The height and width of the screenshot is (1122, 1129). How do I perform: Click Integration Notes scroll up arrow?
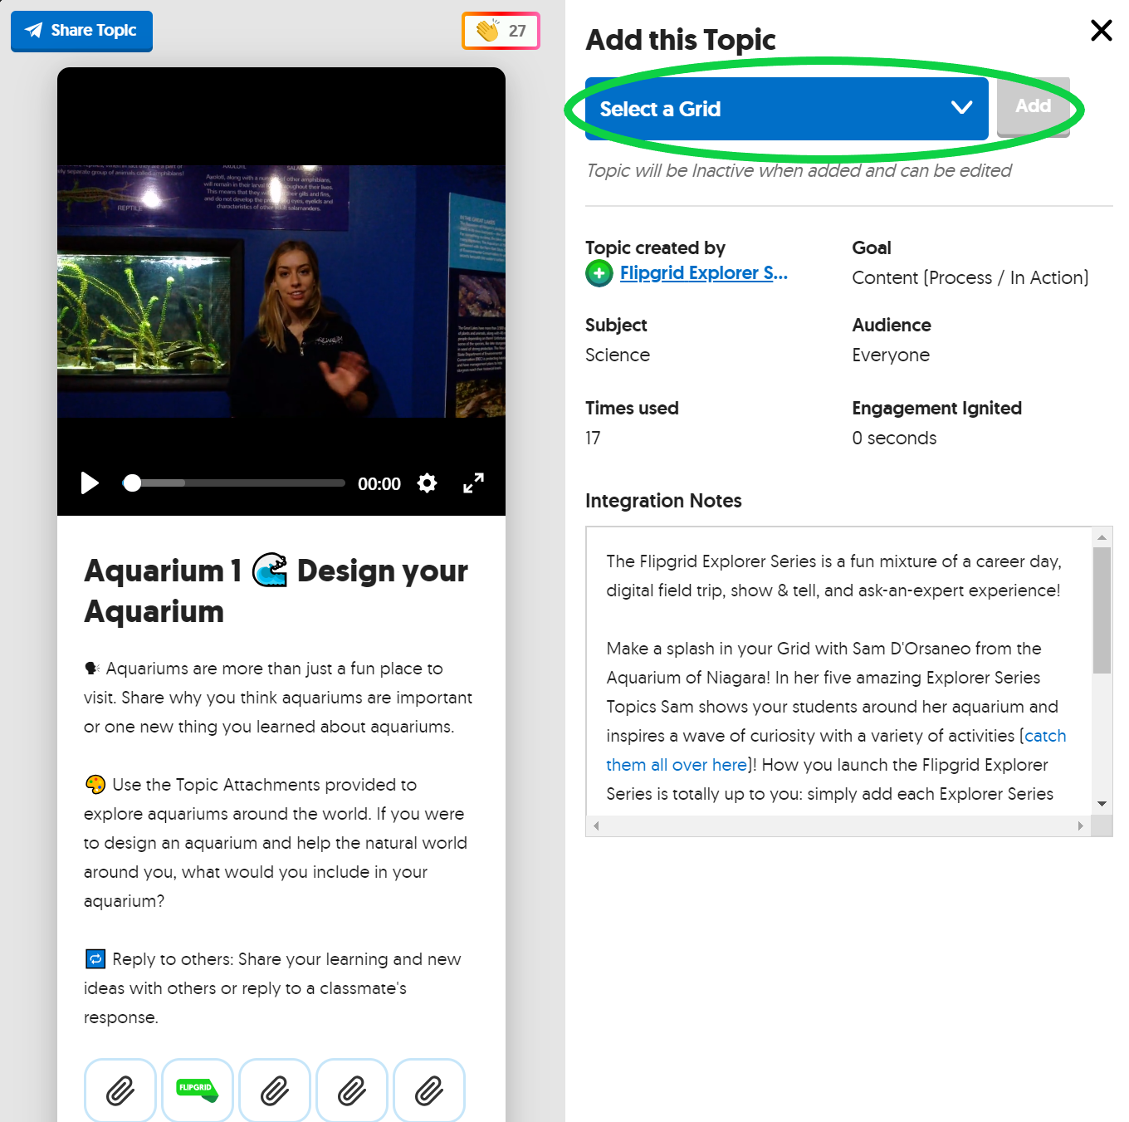pyautogui.click(x=1102, y=537)
